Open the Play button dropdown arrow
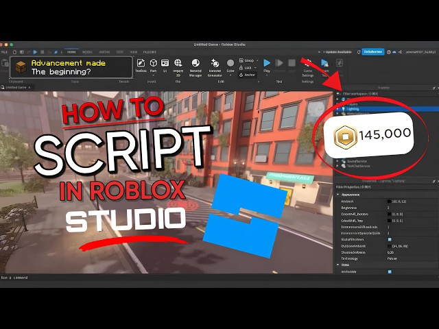The height and width of the screenshot is (329, 439). tap(267, 75)
